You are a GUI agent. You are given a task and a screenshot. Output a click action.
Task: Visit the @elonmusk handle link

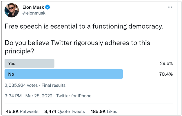pos(34,13)
